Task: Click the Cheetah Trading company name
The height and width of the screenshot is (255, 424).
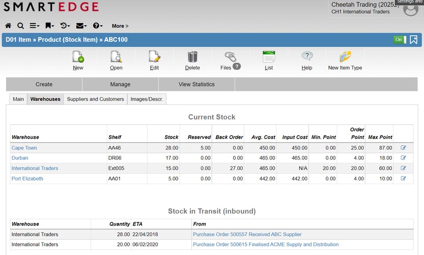Action: tap(365, 5)
